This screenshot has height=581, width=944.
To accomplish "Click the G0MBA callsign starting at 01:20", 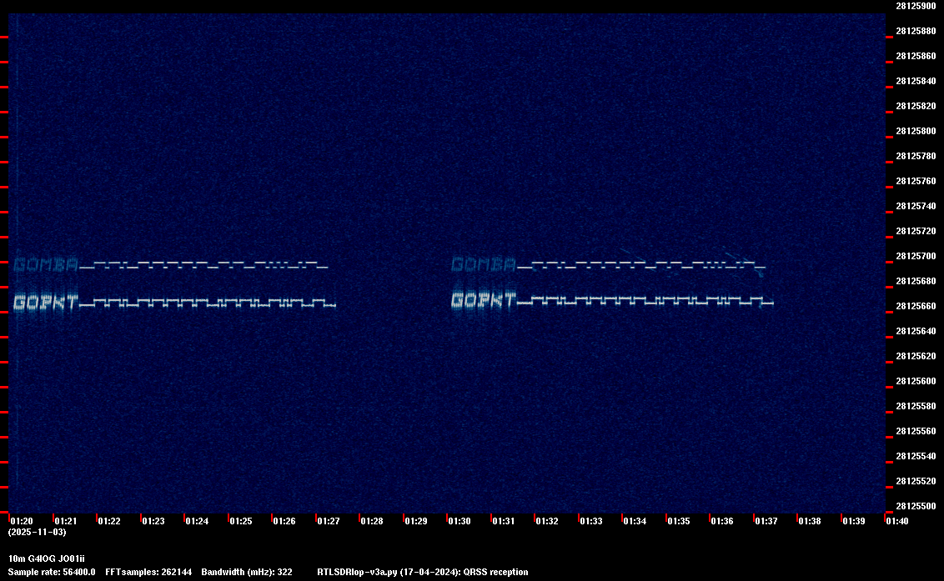I will (46, 265).
